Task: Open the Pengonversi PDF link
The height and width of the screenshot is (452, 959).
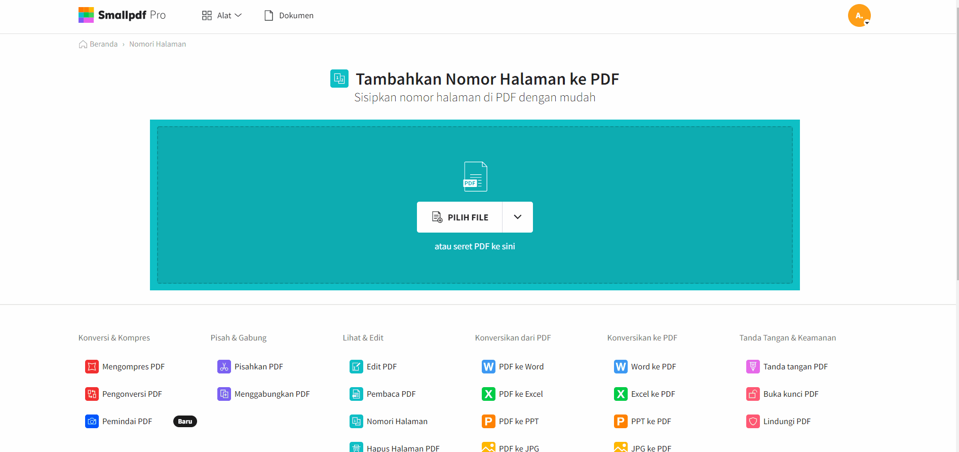Action: (132, 394)
